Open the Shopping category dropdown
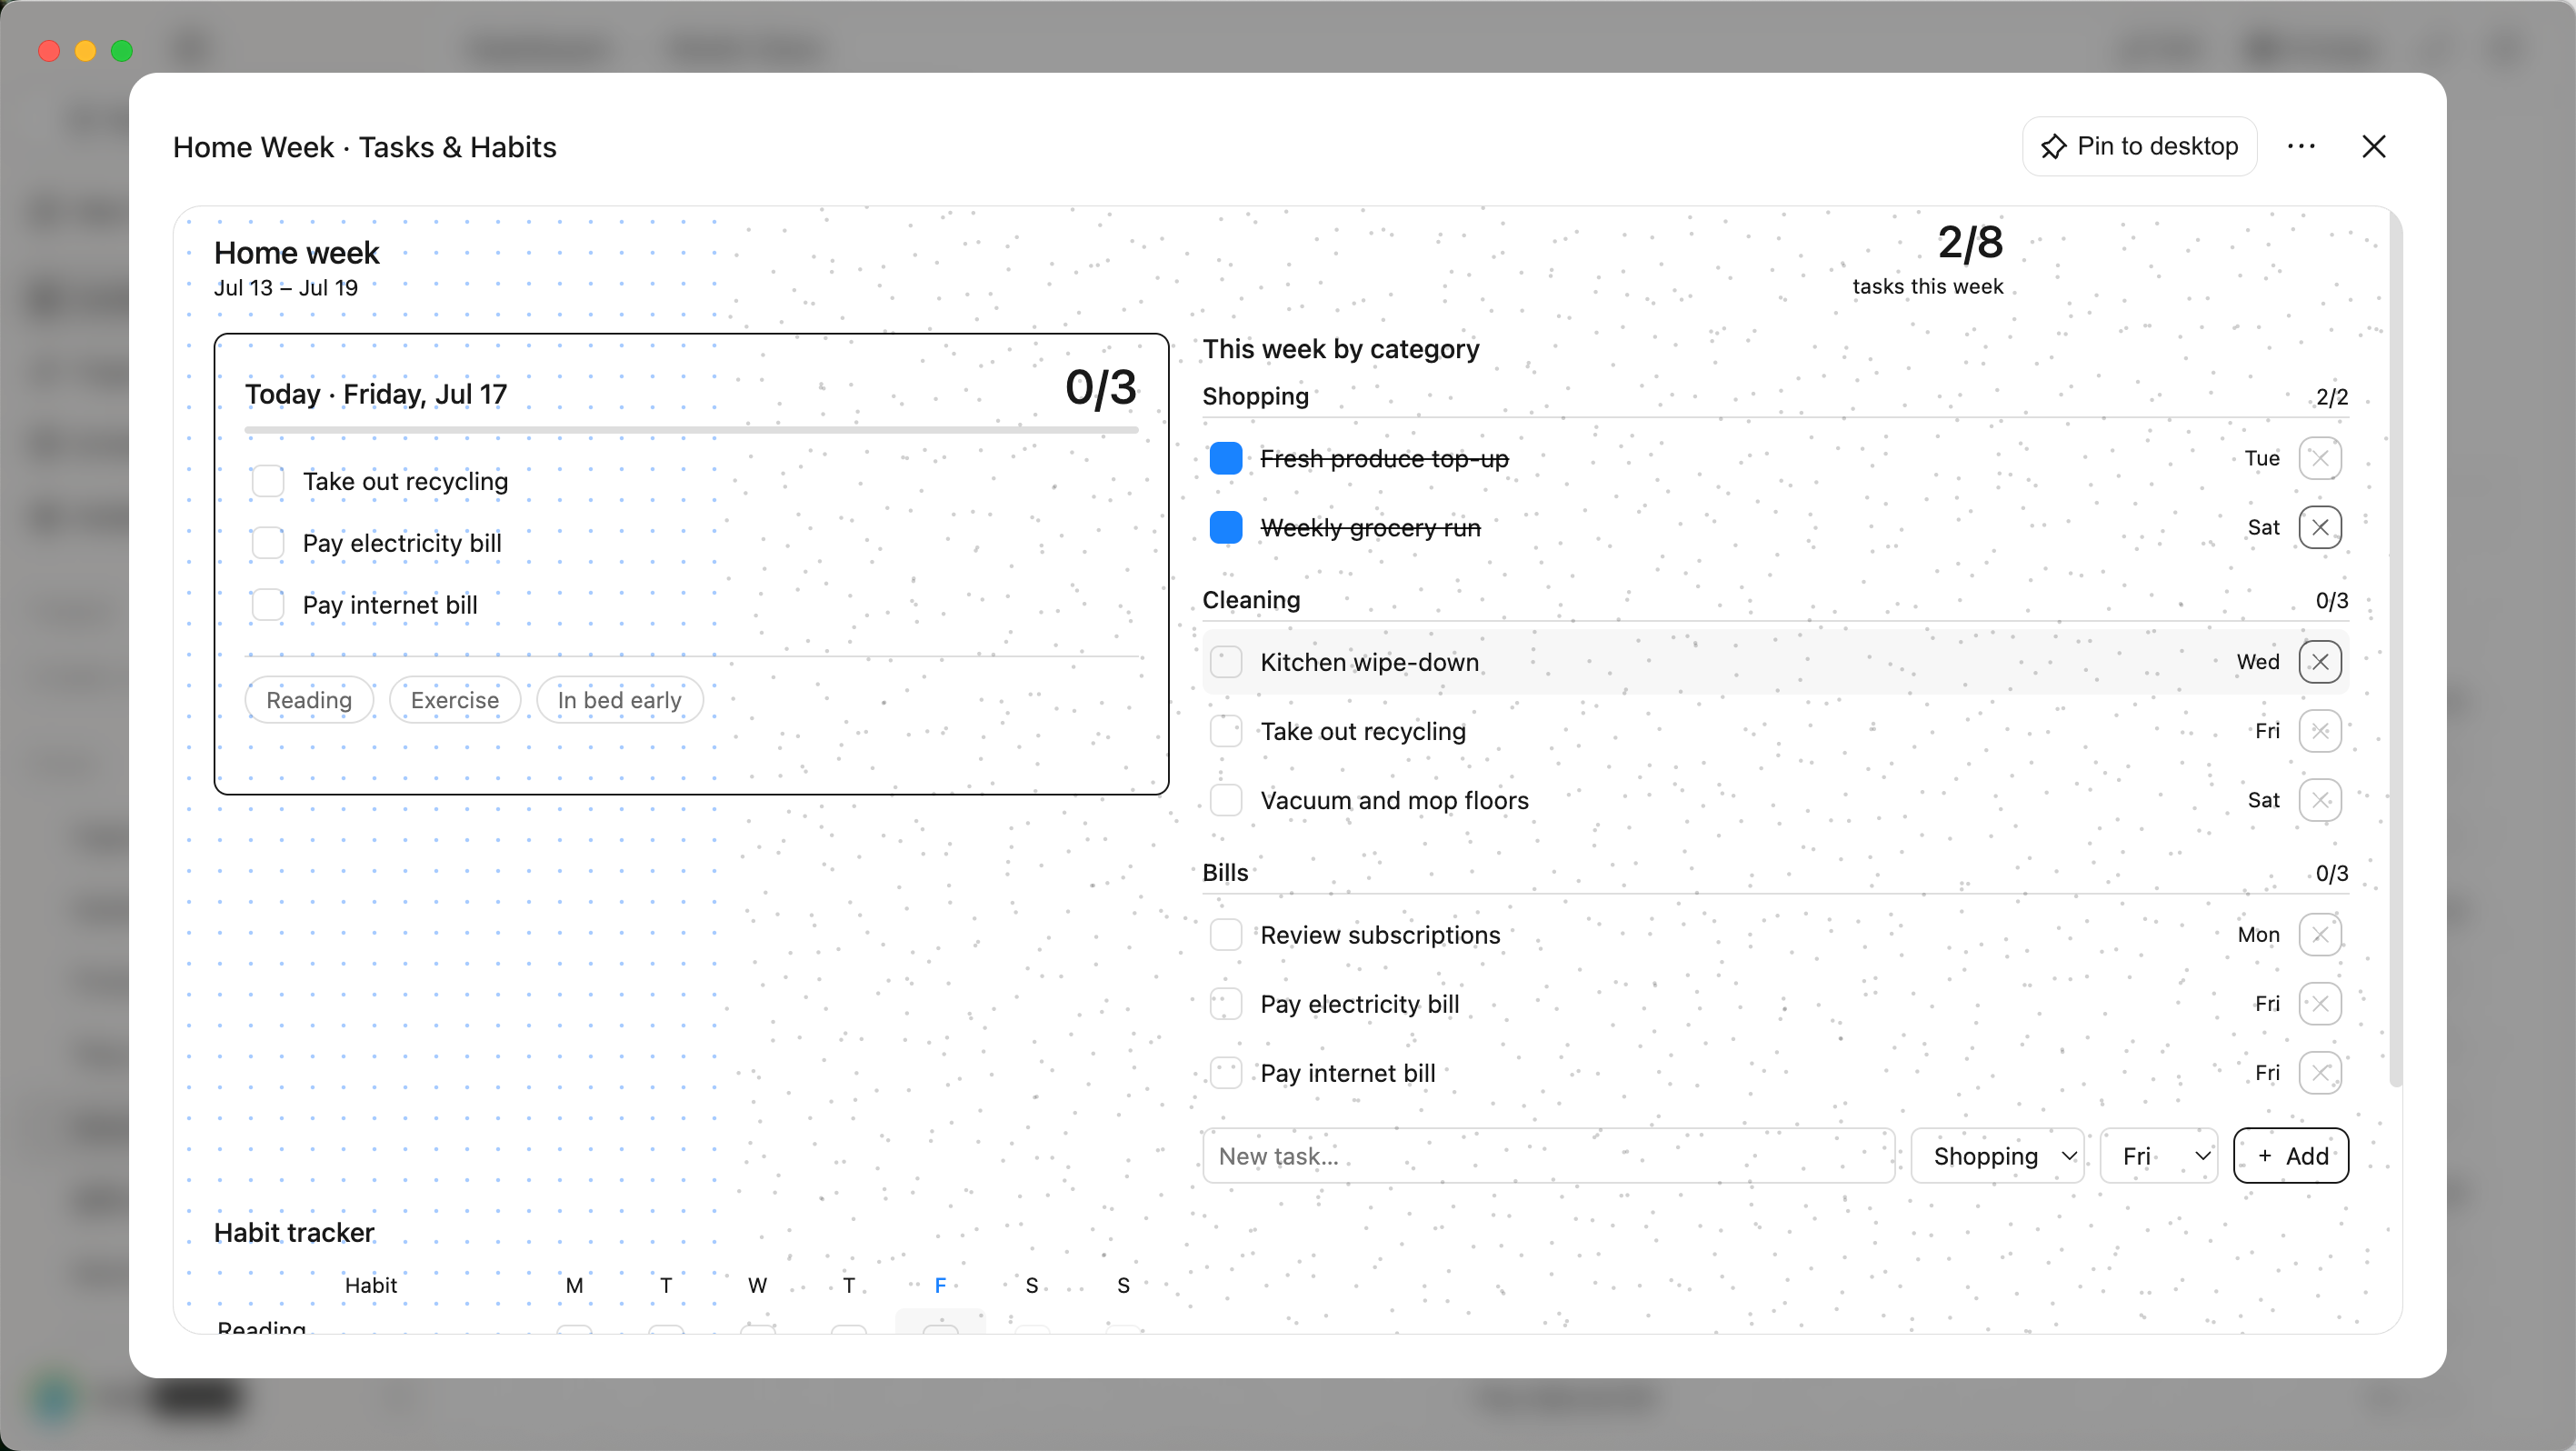The height and width of the screenshot is (1451, 2576). pos(1997,1156)
